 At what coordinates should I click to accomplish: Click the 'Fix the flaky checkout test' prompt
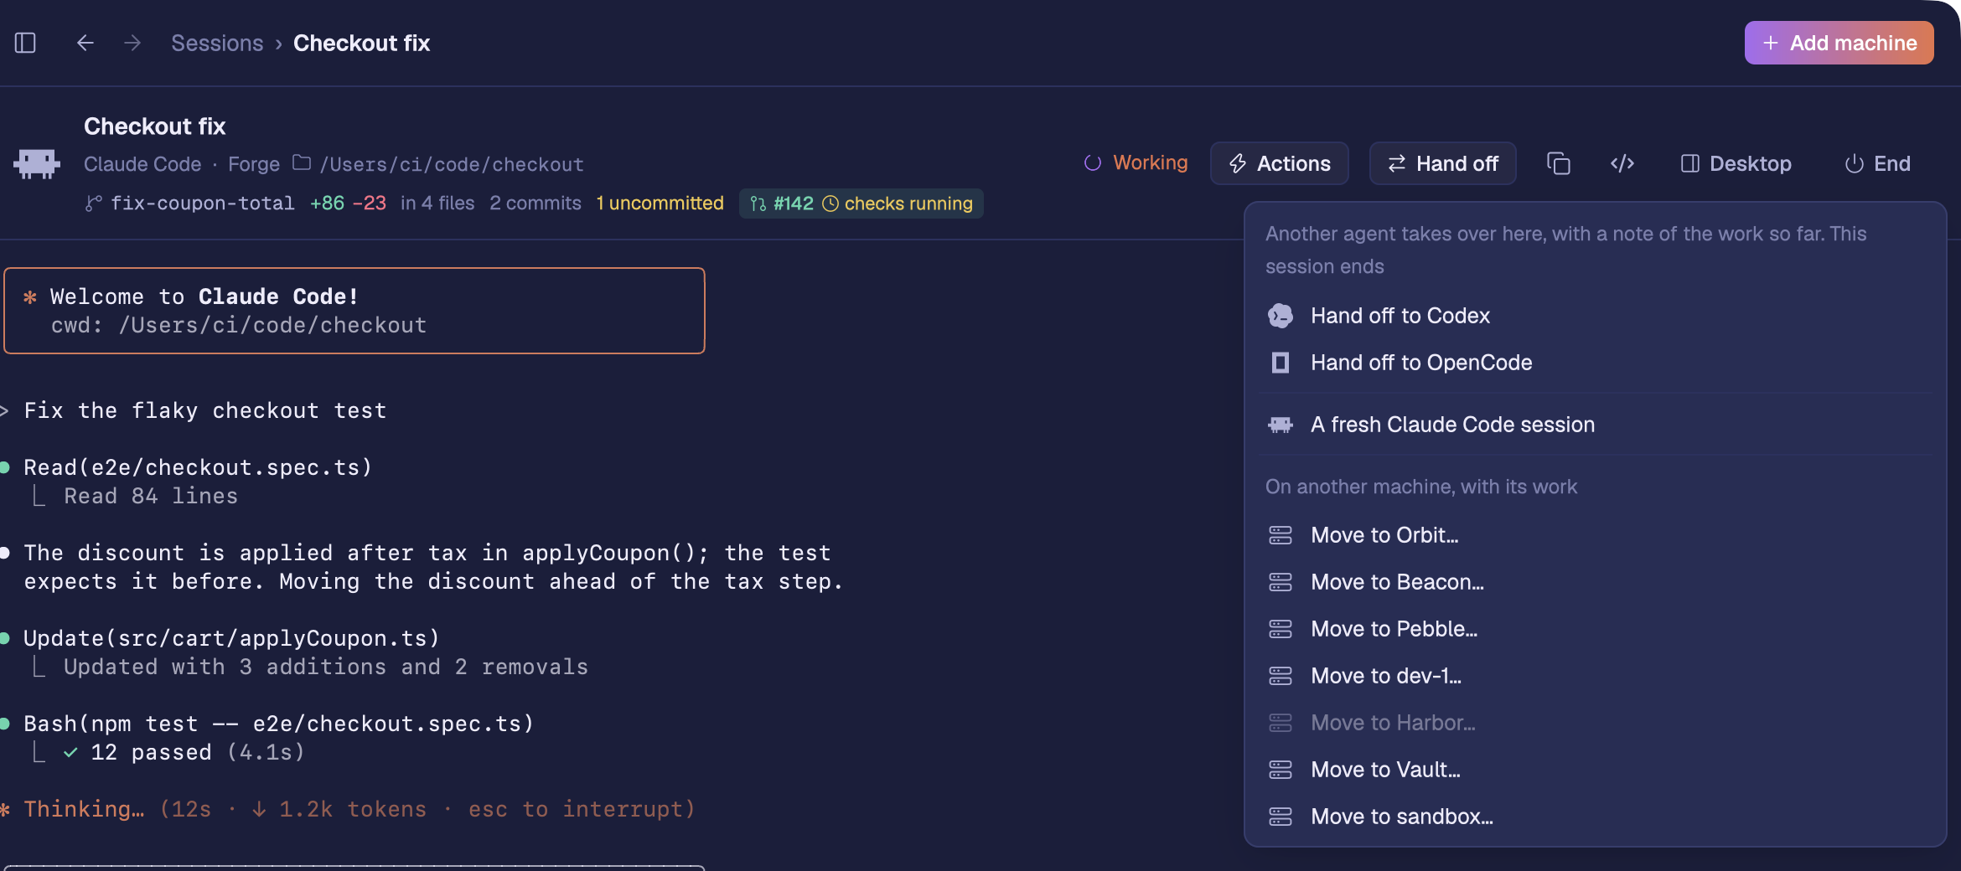(x=205, y=410)
